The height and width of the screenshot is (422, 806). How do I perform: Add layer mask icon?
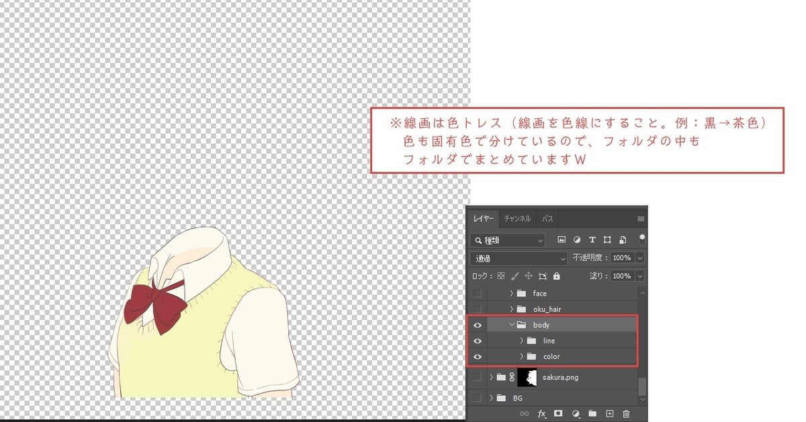point(558,414)
